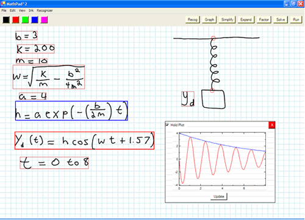The height and width of the screenshot is (220, 305).
Task: Choose the green ink color
Action: point(25,20)
